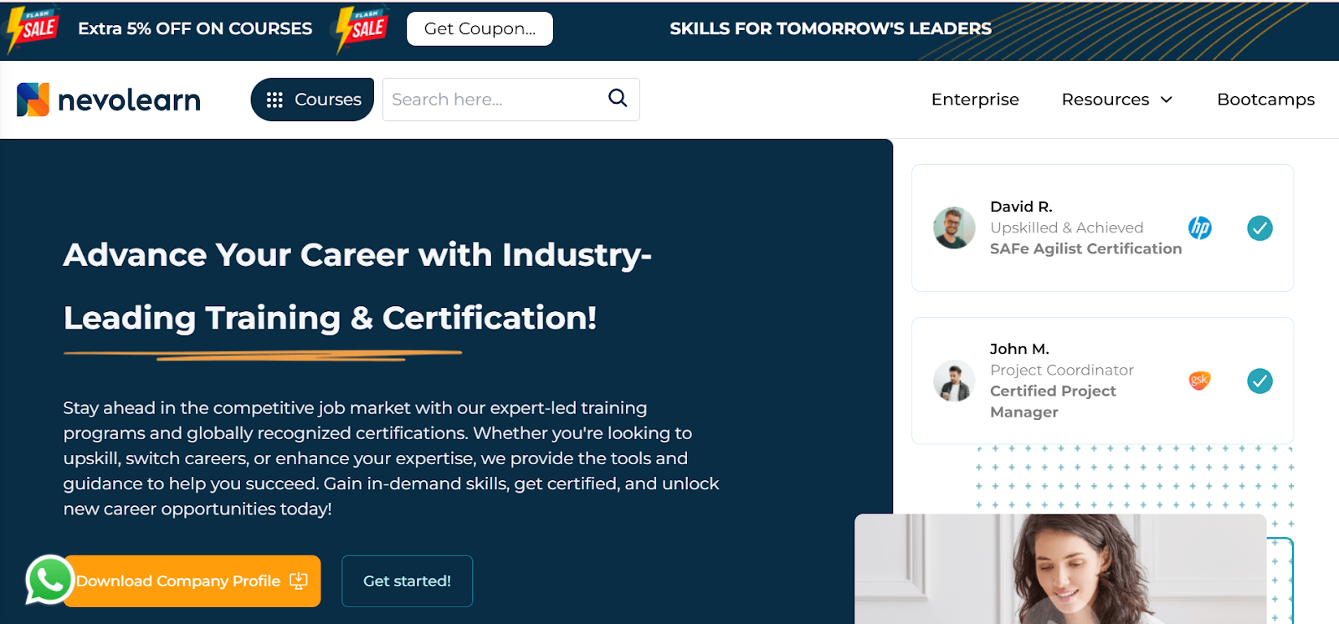Click Extra 5% OFF ON COURSES text
1339x624 pixels.
point(195,28)
